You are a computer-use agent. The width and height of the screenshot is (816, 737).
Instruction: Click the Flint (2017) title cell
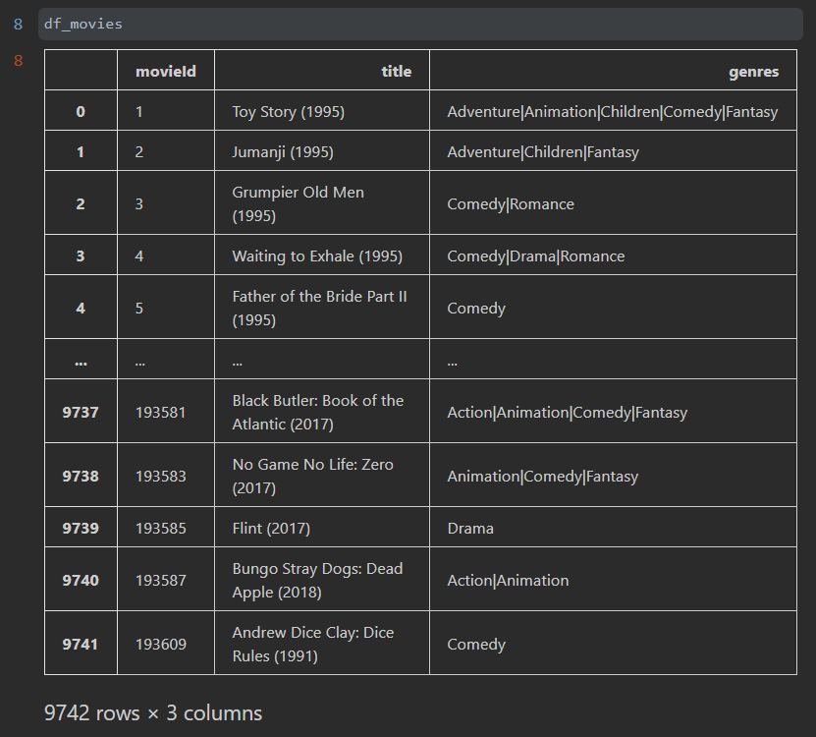pyautogui.click(x=322, y=527)
